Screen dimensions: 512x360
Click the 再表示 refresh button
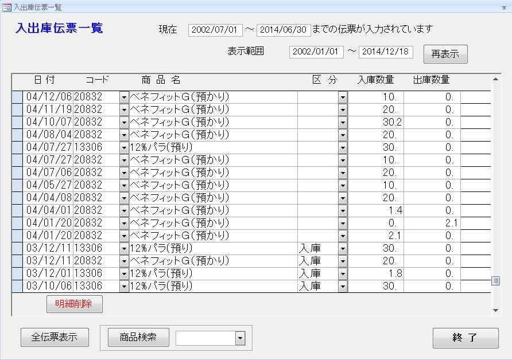tap(445, 54)
